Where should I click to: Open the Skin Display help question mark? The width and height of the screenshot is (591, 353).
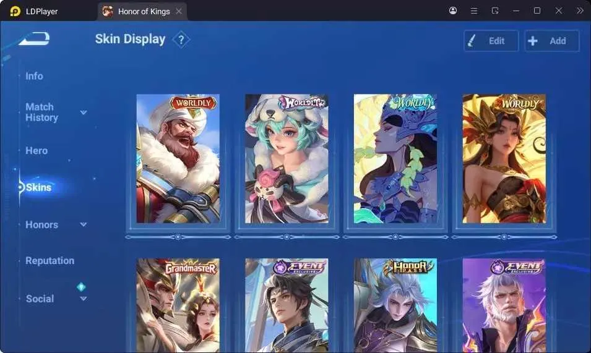pos(181,40)
